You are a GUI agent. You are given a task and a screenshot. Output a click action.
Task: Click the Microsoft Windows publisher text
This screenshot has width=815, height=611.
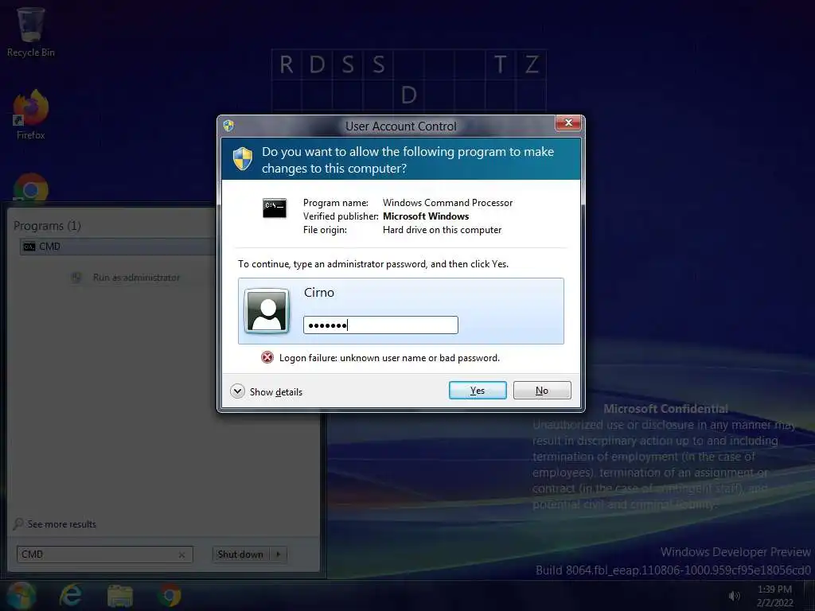pos(426,216)
